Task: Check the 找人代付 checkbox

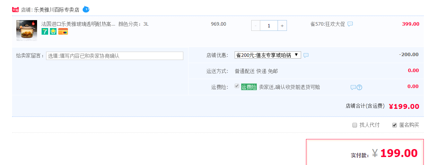Action: click(x=355, y=125)
